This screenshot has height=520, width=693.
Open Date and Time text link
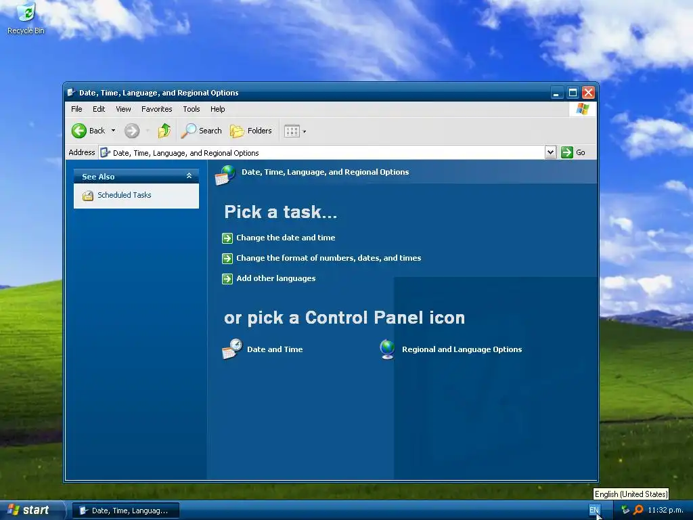coord(275,349)
